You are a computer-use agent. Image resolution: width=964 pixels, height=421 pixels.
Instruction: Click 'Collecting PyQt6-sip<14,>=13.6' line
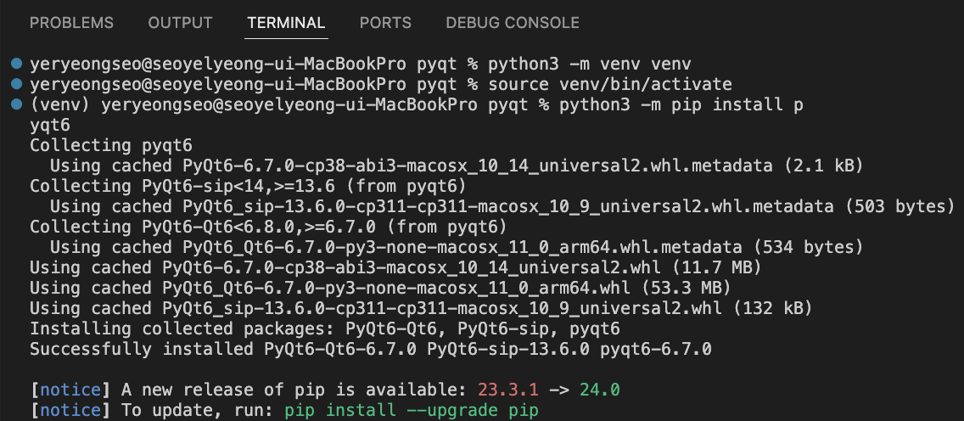[x=248, y=186]
